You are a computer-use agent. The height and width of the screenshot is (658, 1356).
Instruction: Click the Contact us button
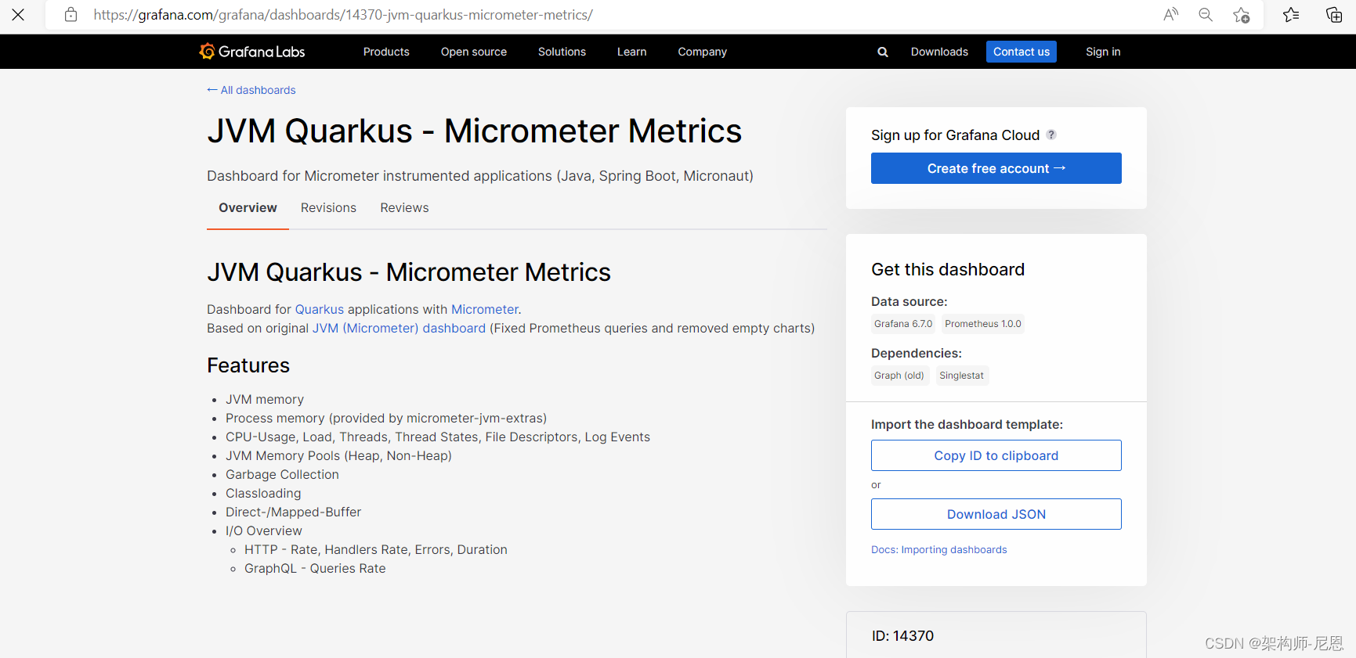(1022, 52)
